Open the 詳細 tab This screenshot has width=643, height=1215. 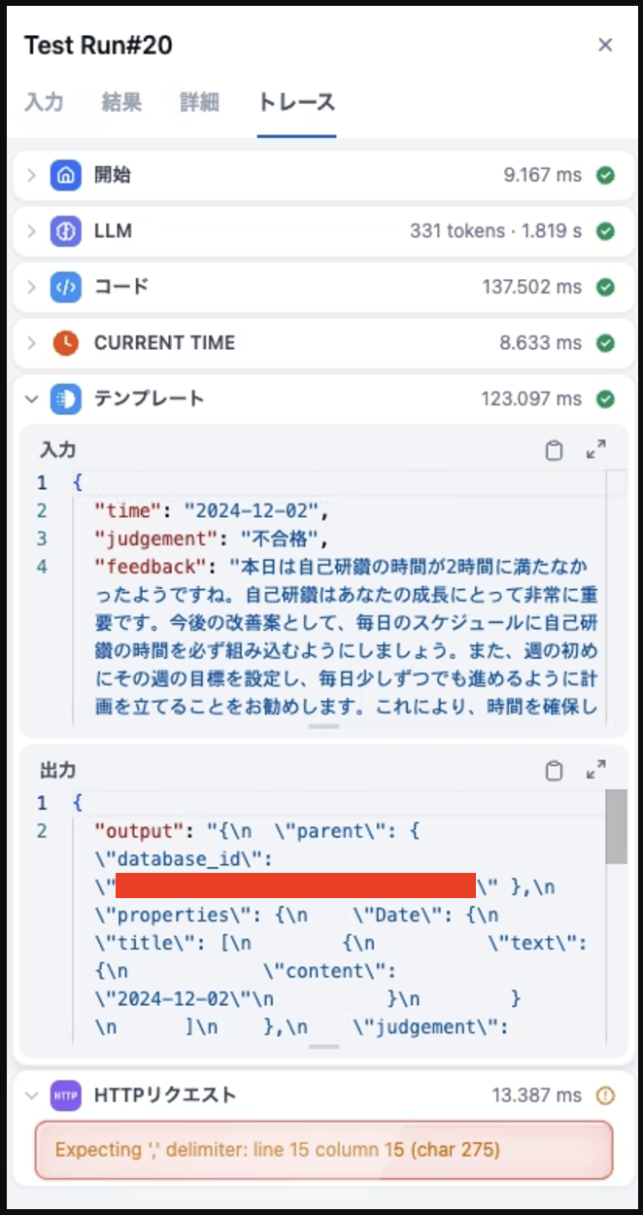(x=199, y=102)
